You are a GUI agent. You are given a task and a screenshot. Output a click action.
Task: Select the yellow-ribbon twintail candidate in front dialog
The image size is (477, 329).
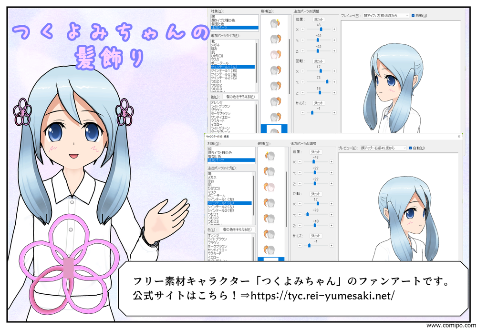(x=270, y=156)
